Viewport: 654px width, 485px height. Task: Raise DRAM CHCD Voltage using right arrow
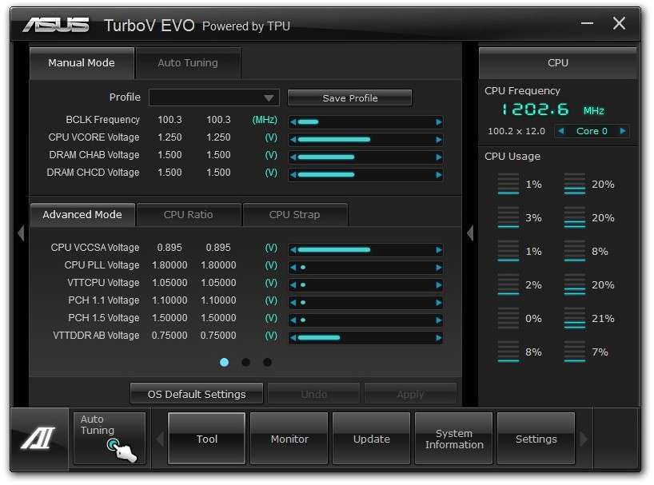438,174
